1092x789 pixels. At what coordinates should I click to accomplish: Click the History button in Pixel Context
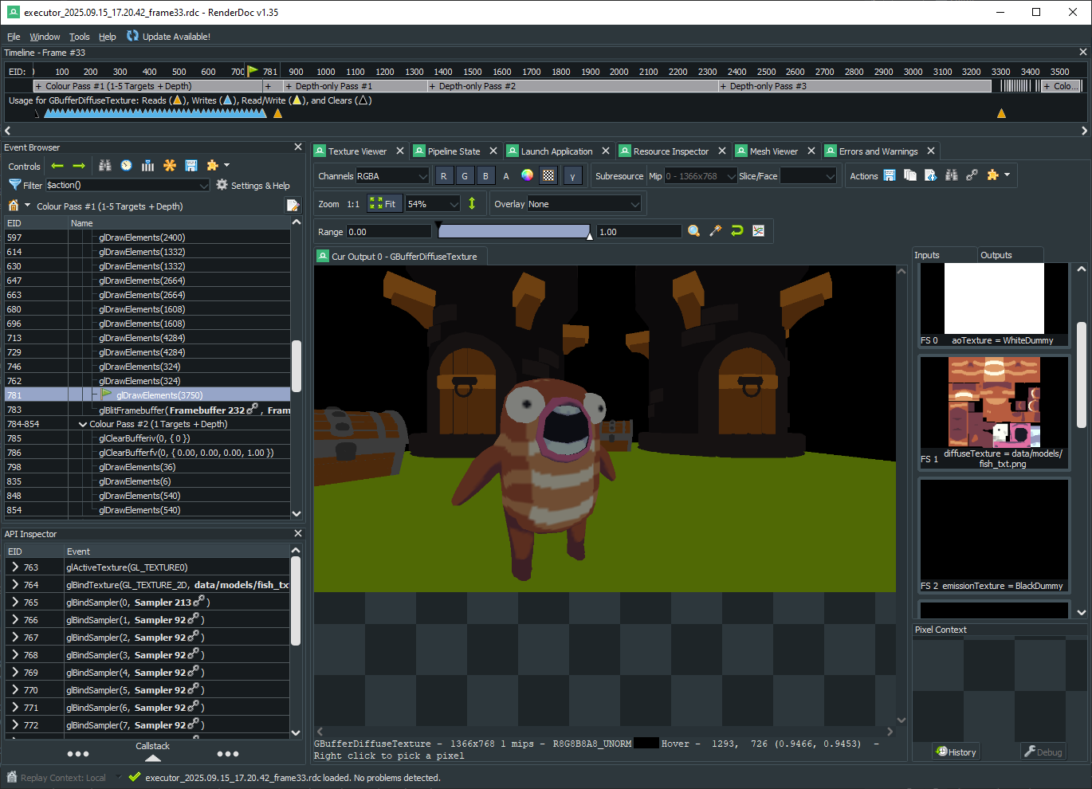pyautogui.click(x=956, y=752)
